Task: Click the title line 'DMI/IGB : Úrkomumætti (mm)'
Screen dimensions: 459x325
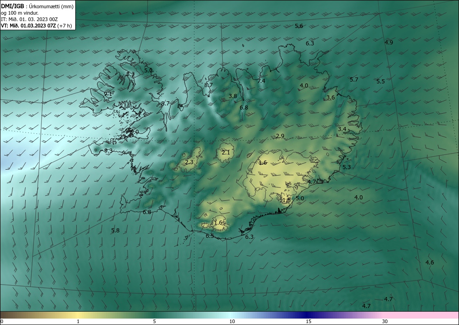Action: (x=38, y=6)
